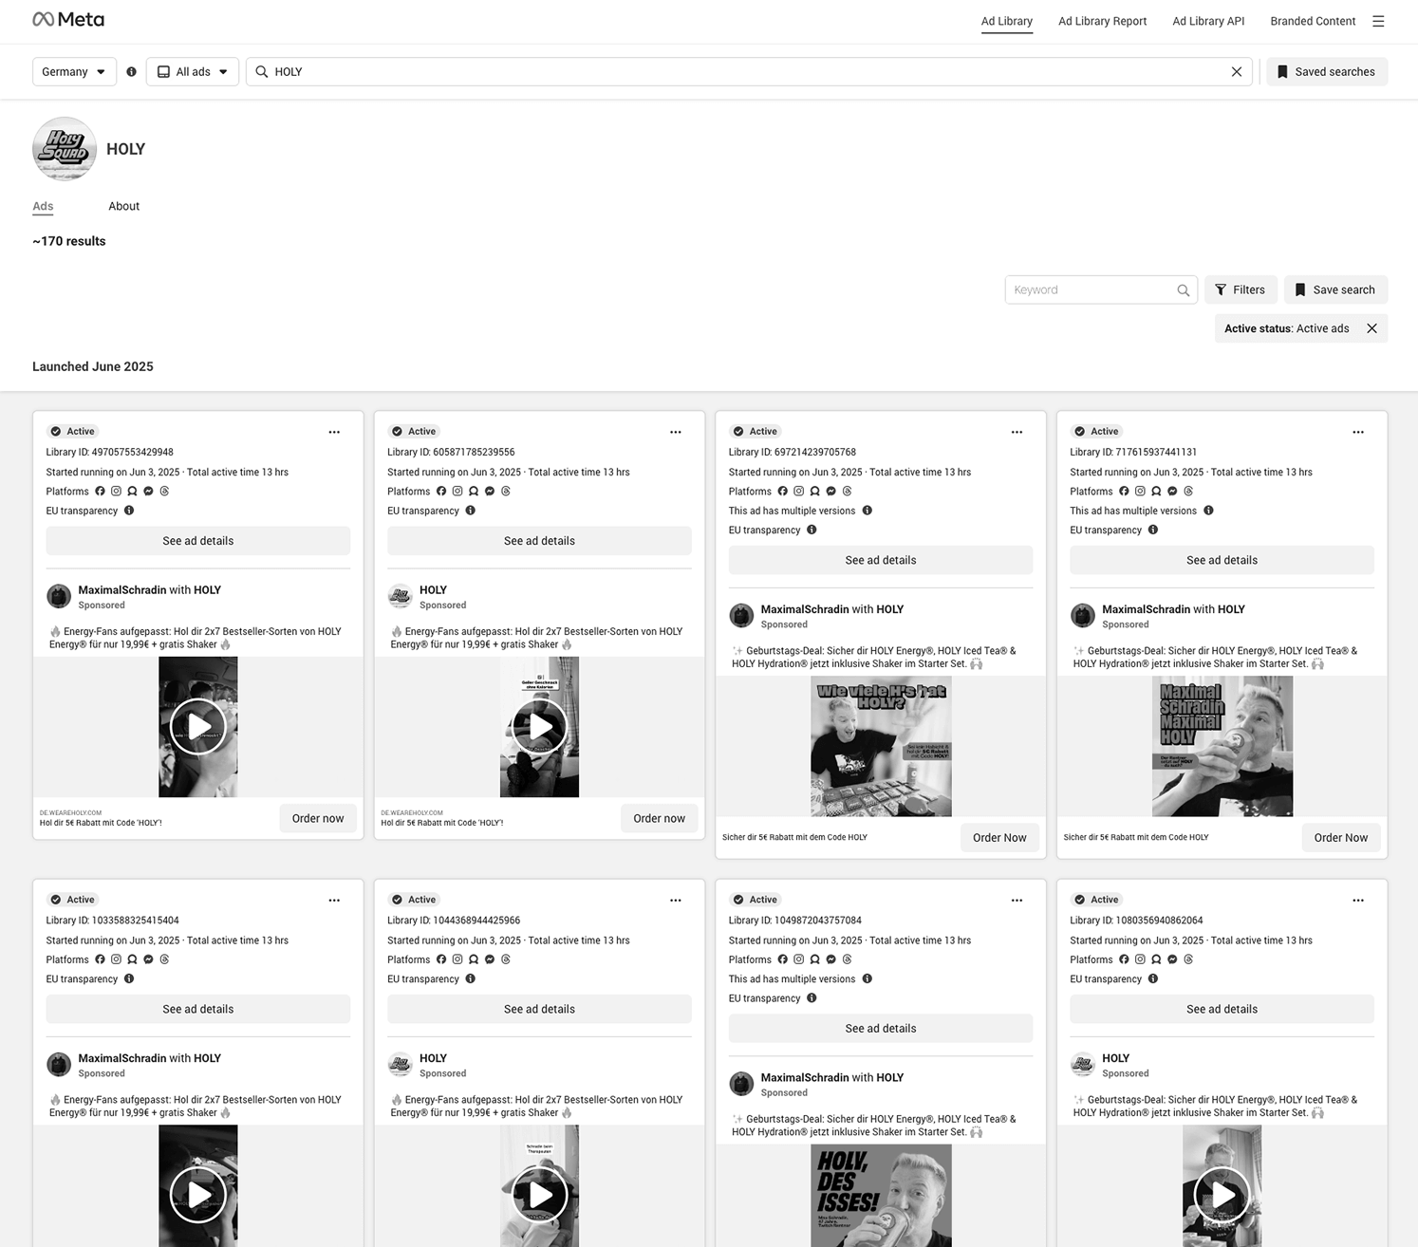The height and width of the screenshot is (1247, 1418).
Task: Click DE.WEAREHOLY.COM link on ad 605871785239556
Action: pos(412,812)
